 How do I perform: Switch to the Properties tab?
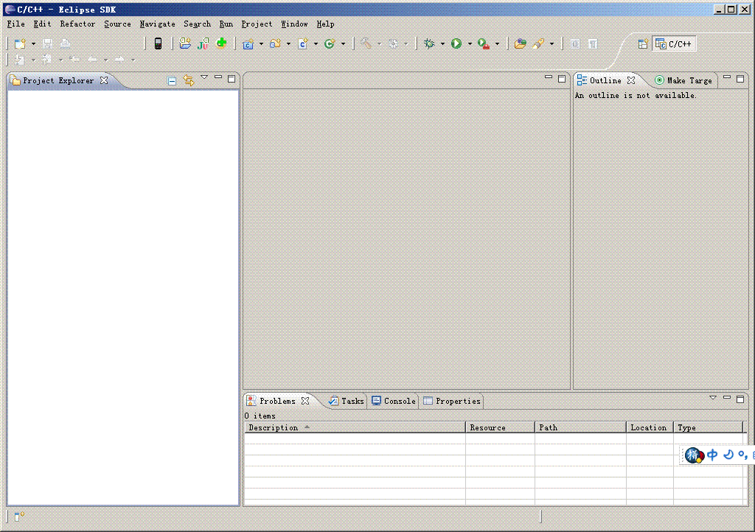tap(452, 401)
